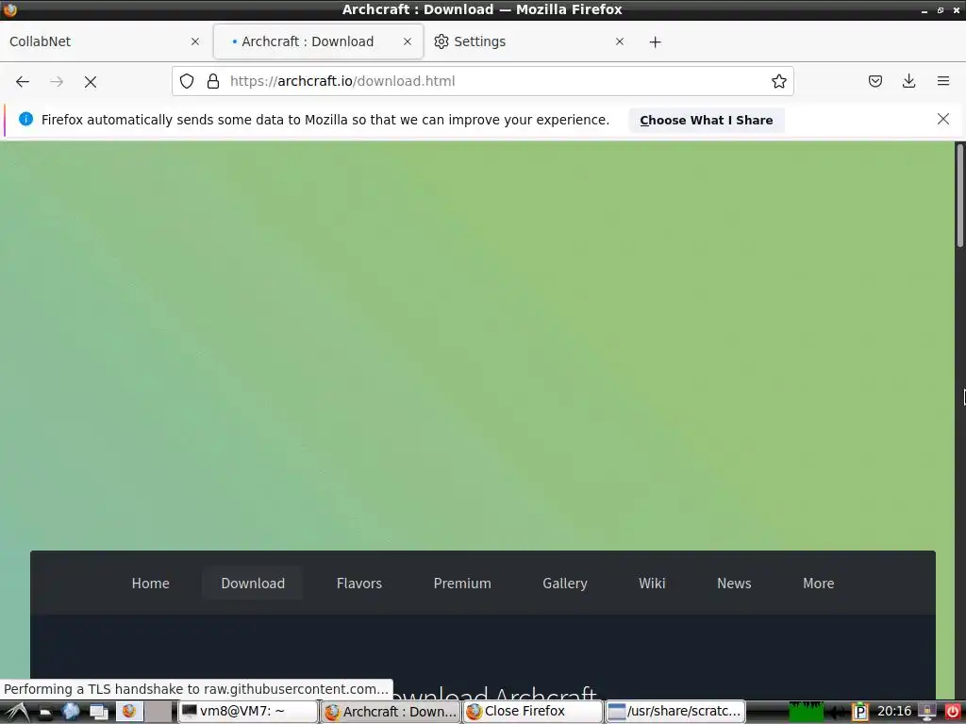Viewport: 966px width, 724px height.
Task: Open the network monitor tray icon
Action: coord(926,712)
